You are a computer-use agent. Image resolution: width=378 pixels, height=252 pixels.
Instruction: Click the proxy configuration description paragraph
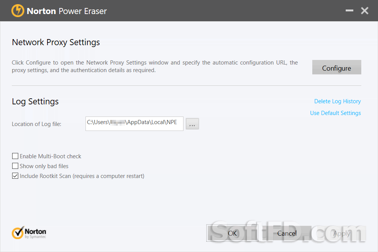point(155,66)
